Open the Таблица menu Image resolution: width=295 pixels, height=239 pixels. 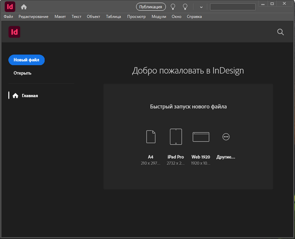(x=113, y=17)
